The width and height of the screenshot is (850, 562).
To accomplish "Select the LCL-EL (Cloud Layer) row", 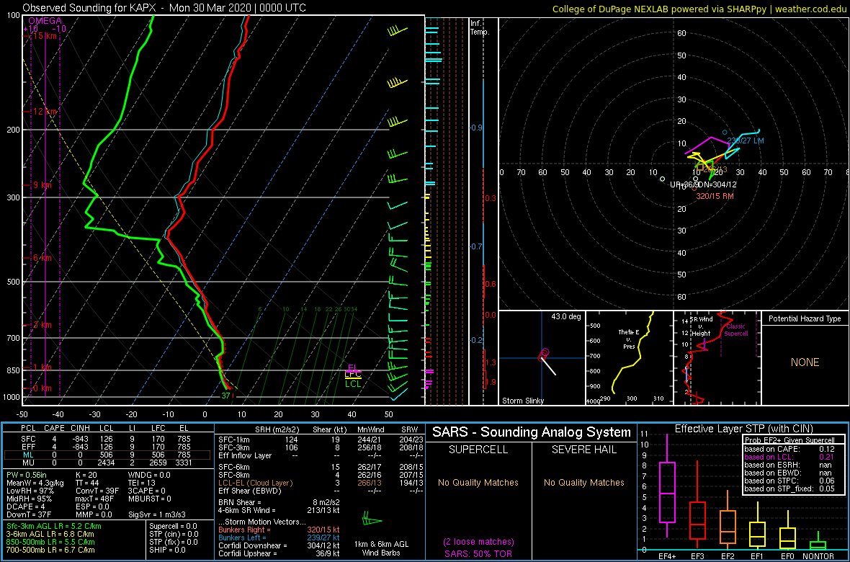I will [321, 483].
